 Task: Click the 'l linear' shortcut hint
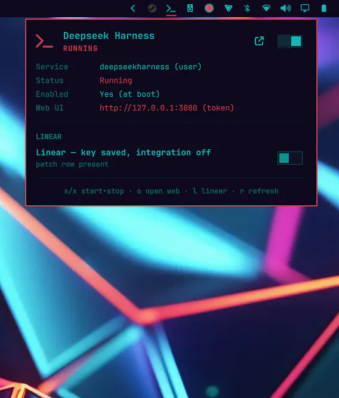click(209, 191)
